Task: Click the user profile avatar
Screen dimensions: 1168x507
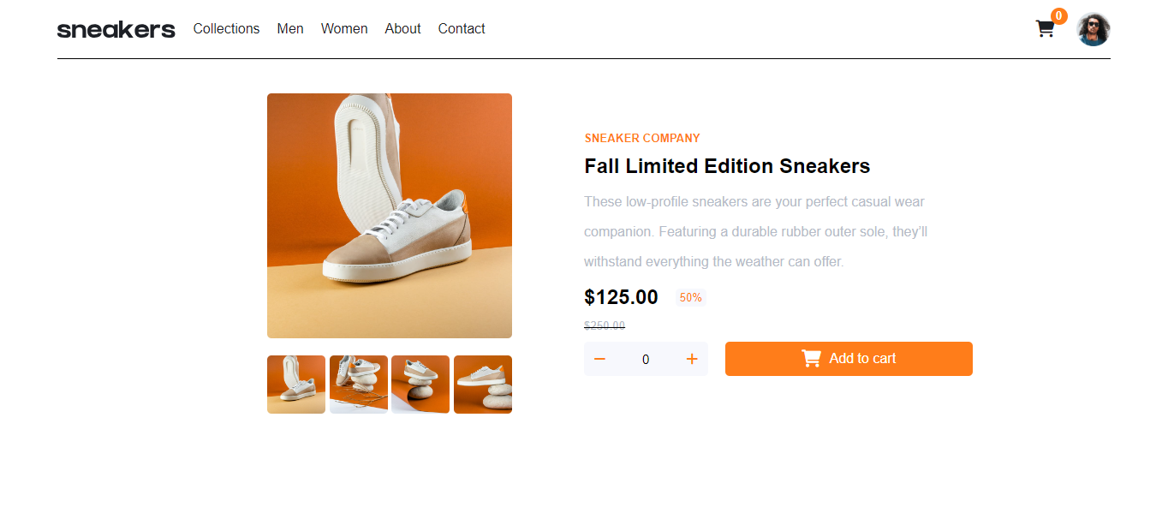Action: 1094,29
